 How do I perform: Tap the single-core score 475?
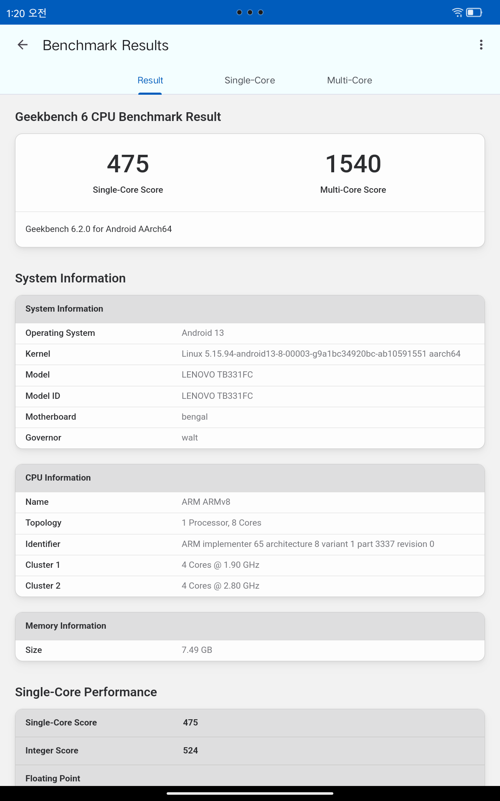click(x=128, y=164)
